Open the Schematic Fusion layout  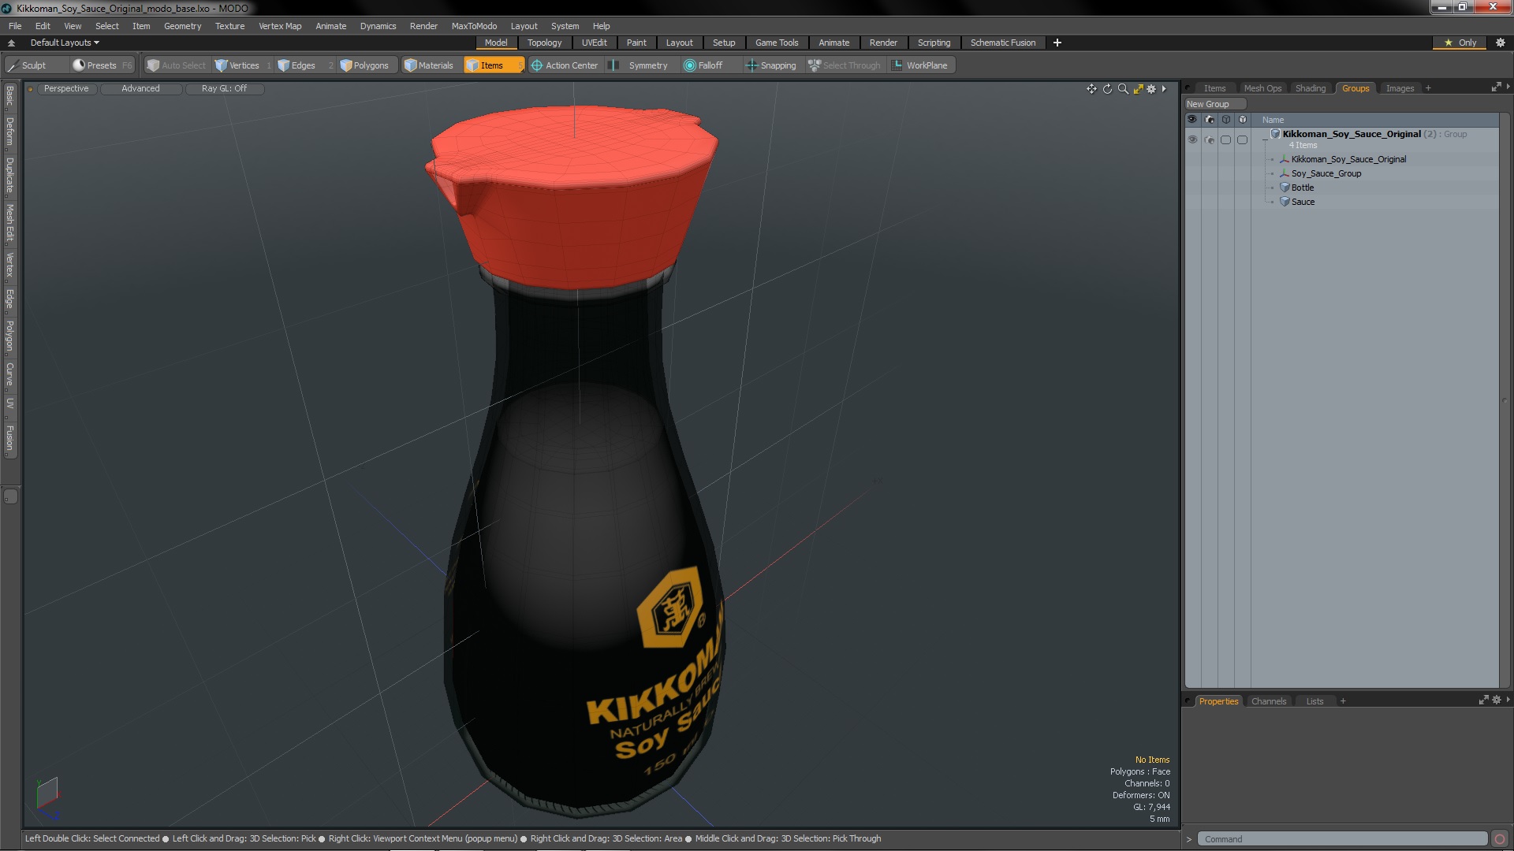click(1002, 43)
